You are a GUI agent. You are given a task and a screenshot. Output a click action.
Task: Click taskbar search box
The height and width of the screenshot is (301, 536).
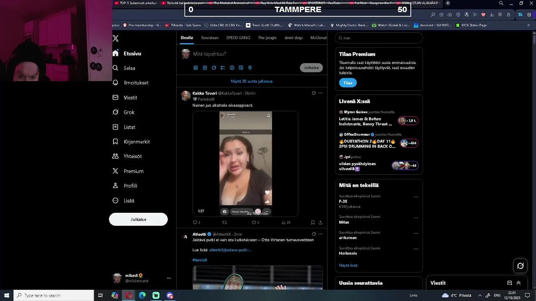coord(54,296)
